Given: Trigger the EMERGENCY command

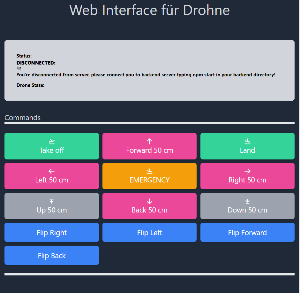Looking at the screenshot, I should (149, 176).
